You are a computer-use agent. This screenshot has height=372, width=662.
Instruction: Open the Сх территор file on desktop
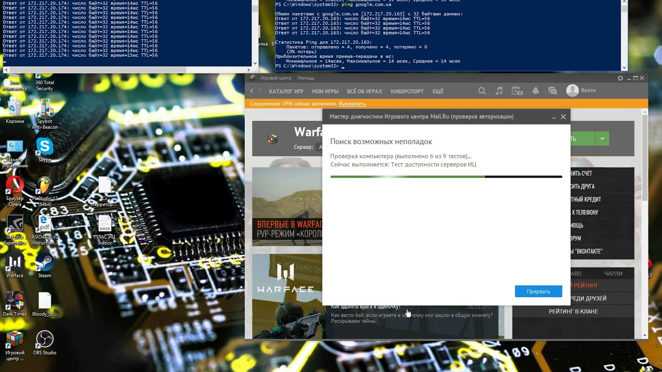pos(104,192)
